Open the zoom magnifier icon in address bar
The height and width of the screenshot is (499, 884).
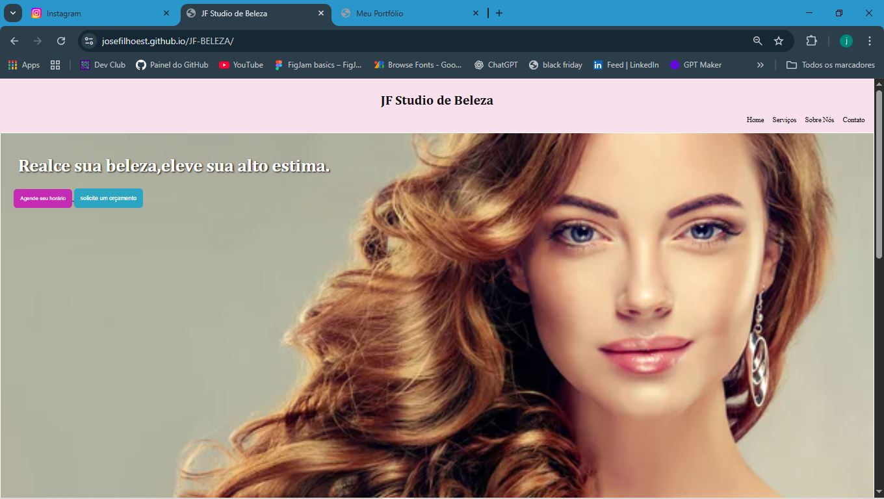[758, 41]
